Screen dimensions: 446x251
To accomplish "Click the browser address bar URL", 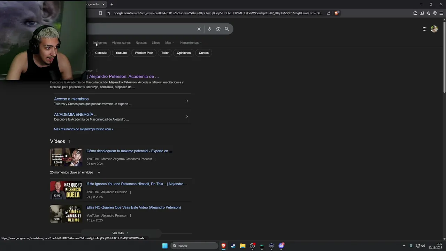I will [x=218, y=13].
